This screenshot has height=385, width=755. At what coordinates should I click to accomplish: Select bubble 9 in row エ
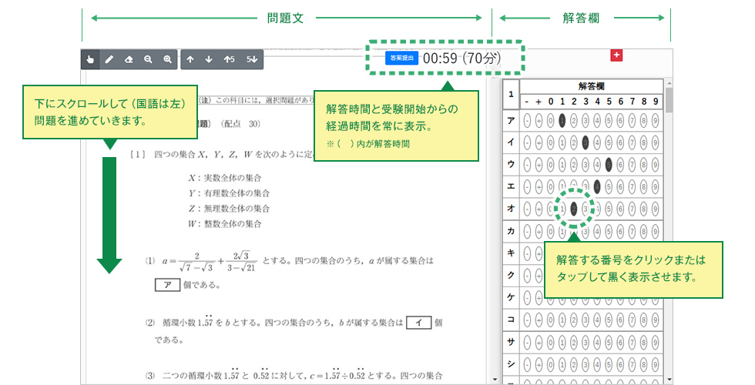[x=656, y=186]
